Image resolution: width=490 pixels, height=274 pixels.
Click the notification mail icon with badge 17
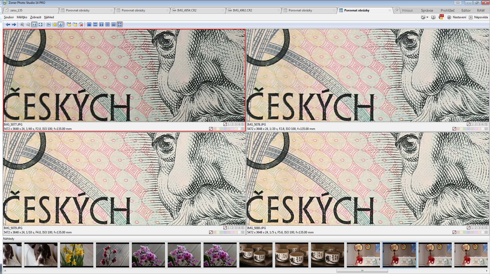click(x=441, y=17)
